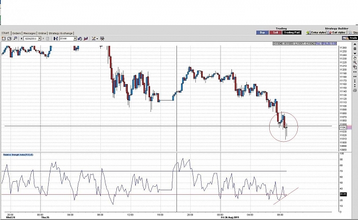Click the chart settings icon at toolbar end

103,39
